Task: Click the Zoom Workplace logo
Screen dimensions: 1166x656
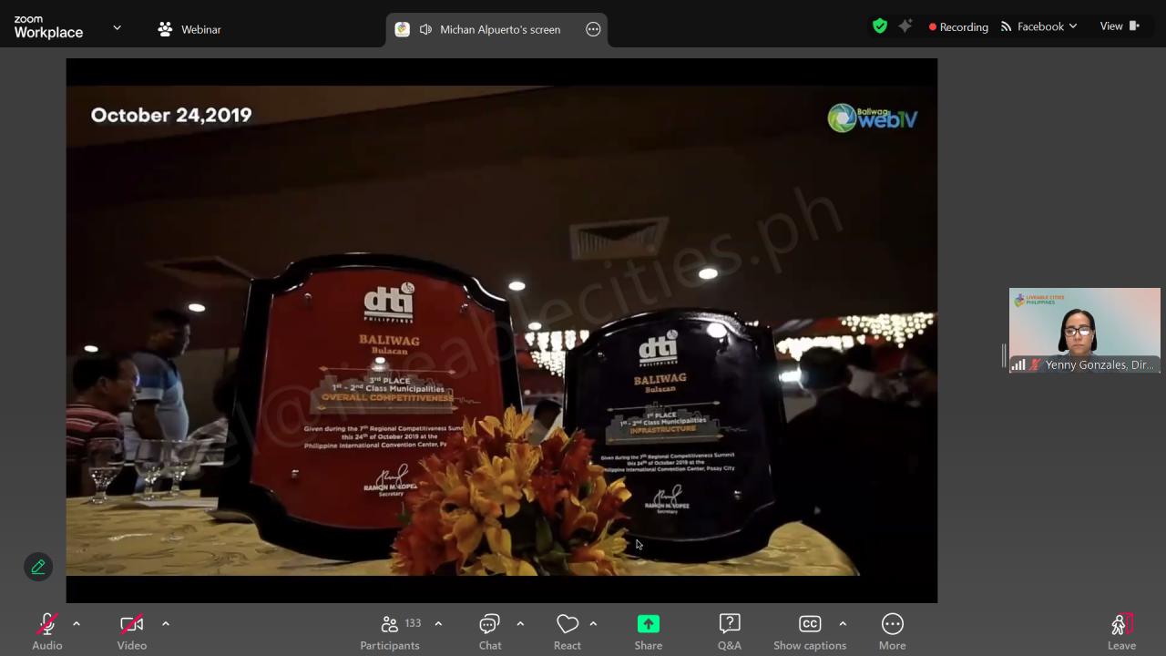Action: 48,27
